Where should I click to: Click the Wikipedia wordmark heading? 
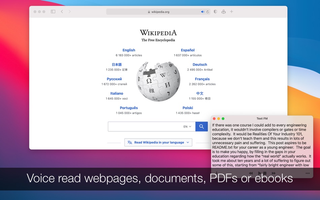(x=158, y=33)
